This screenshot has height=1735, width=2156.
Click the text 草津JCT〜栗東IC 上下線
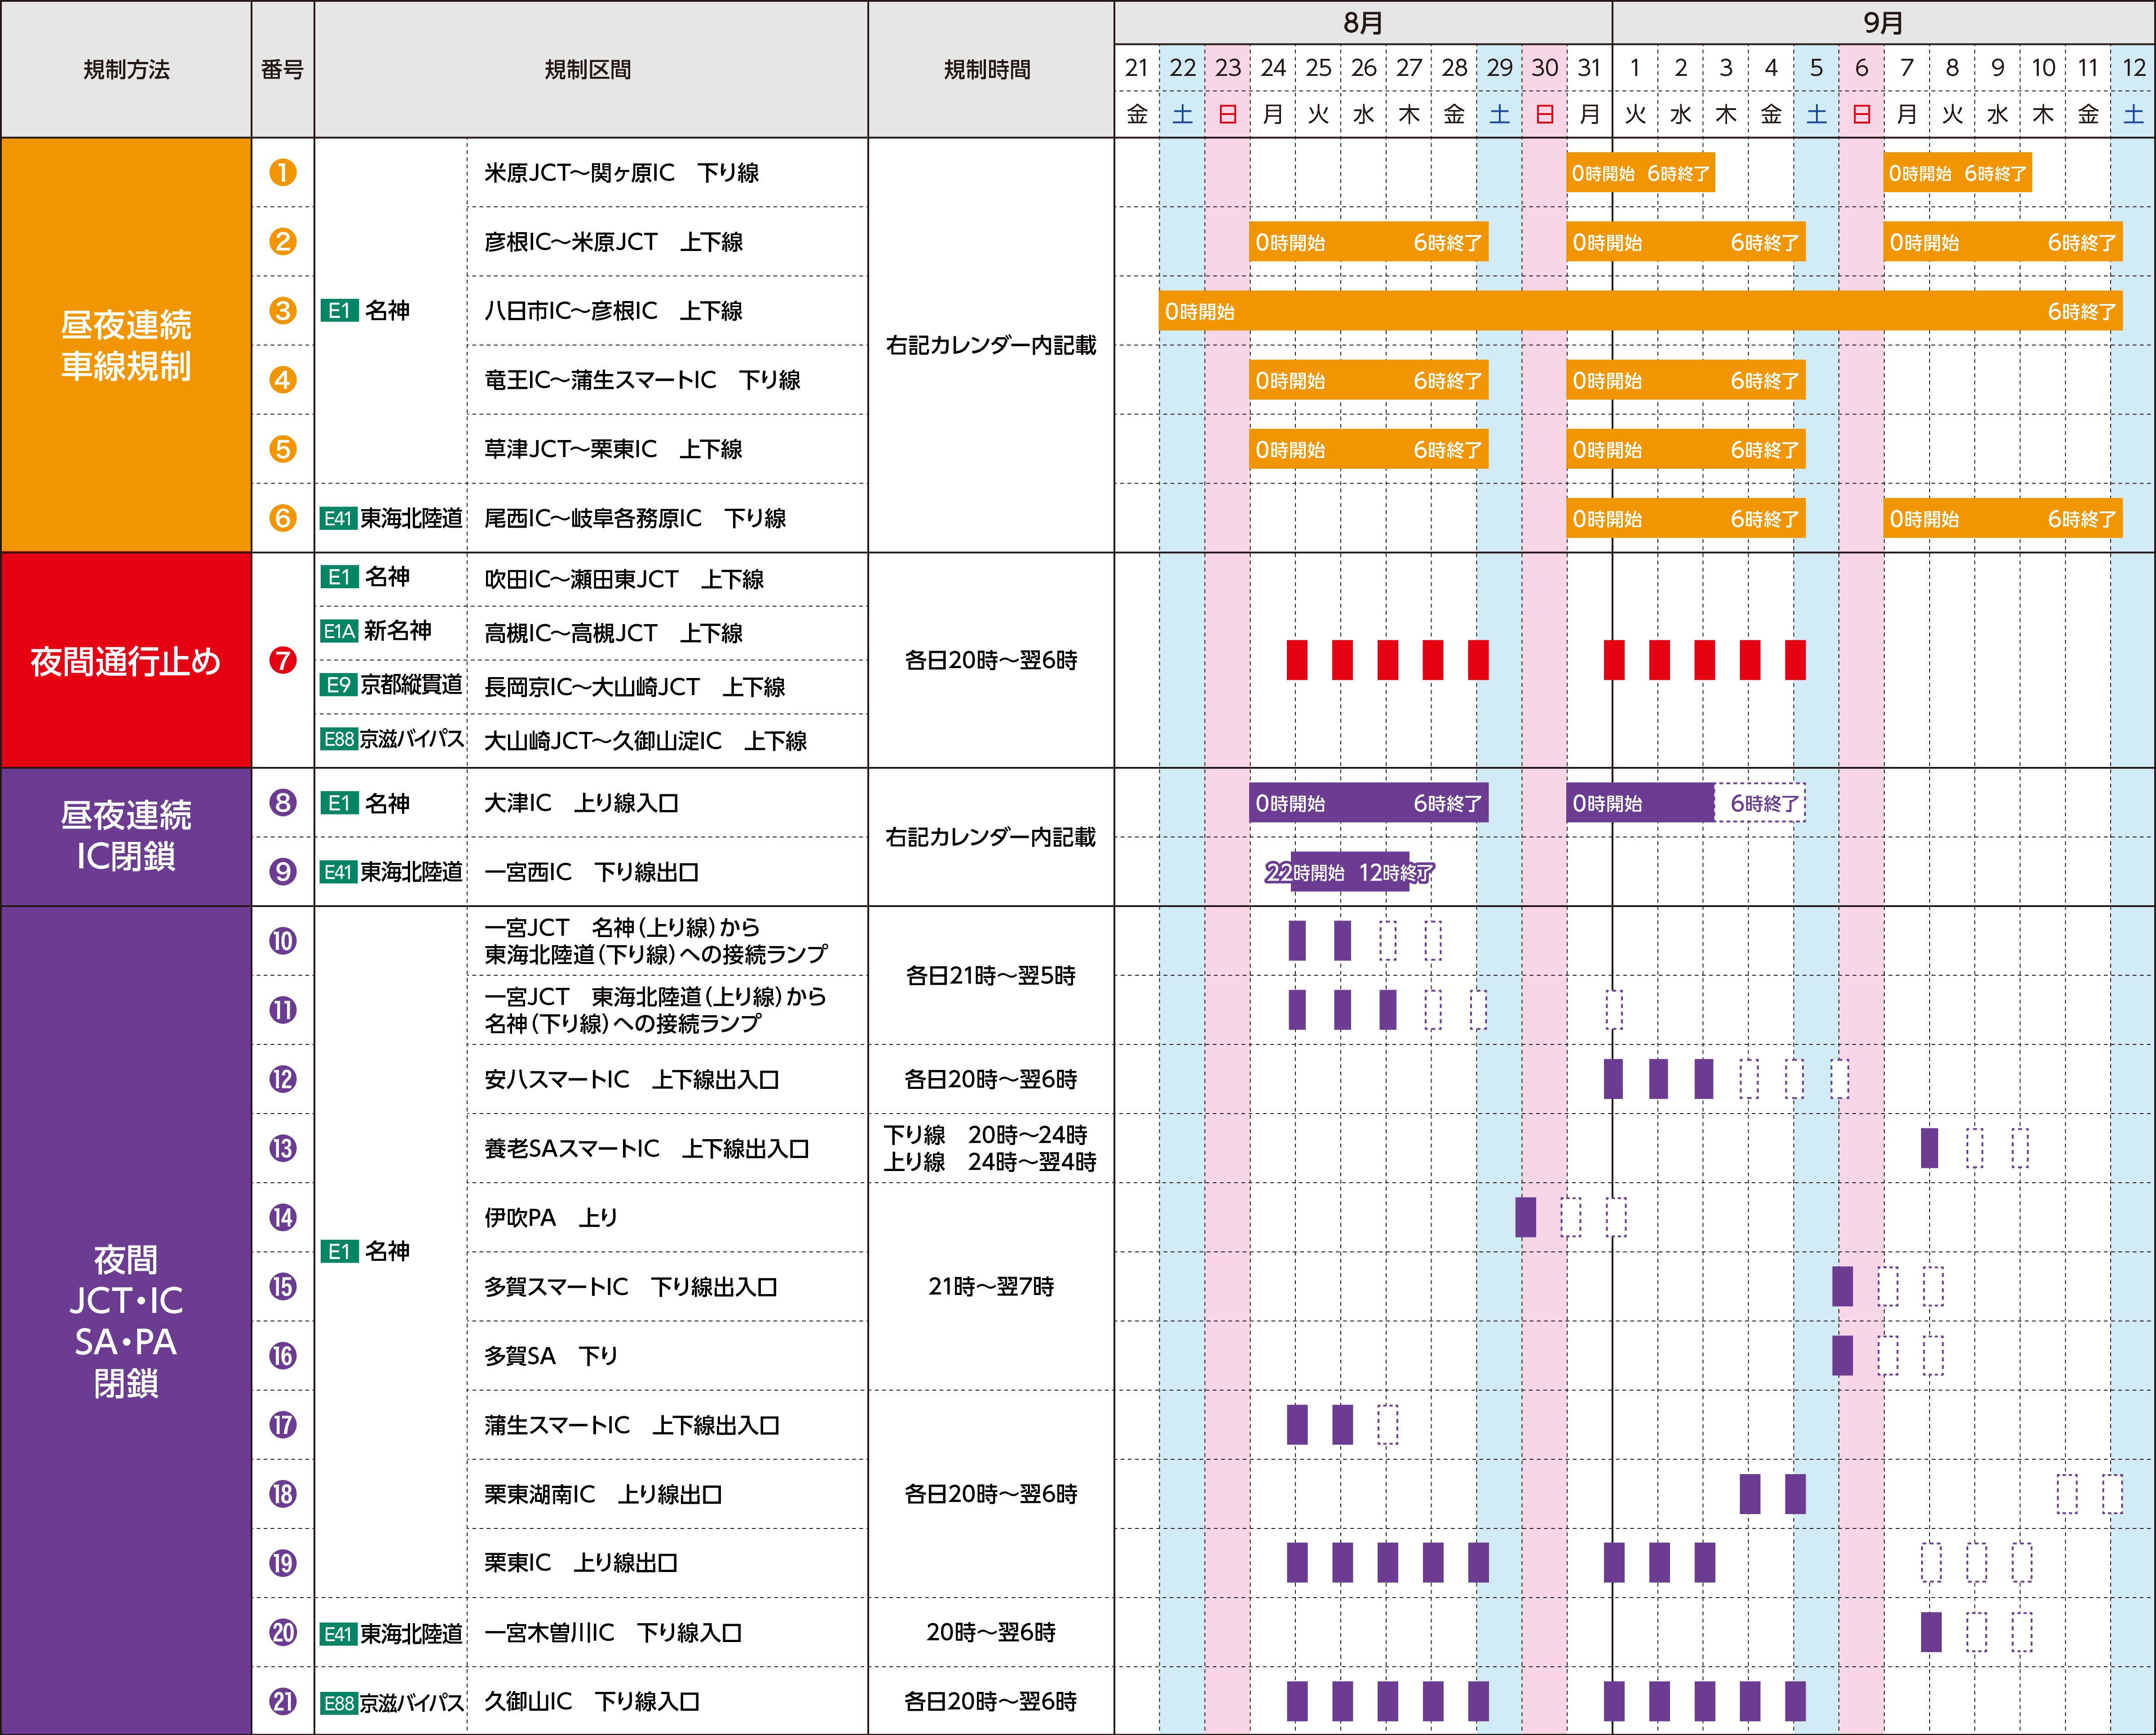pyautogui.click(x=613, y=449)
